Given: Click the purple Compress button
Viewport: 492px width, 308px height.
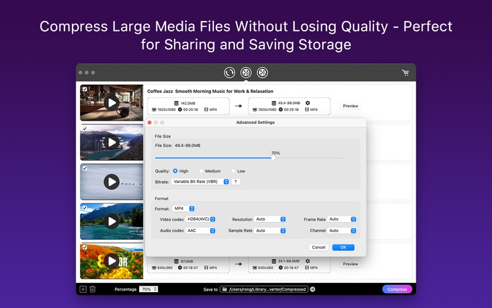Looking at the screenshot, I should point(397,289).
